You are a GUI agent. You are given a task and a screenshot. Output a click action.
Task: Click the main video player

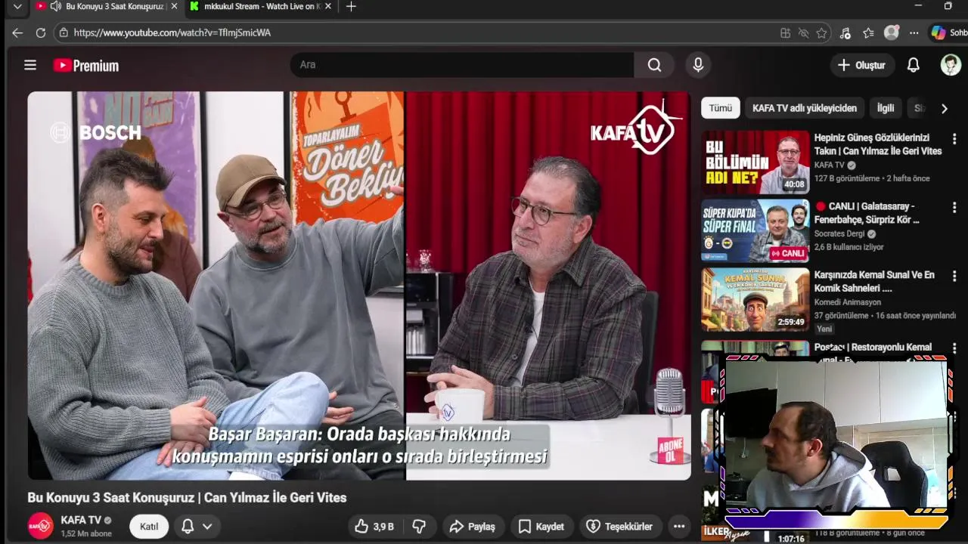(x=359, y=286)
